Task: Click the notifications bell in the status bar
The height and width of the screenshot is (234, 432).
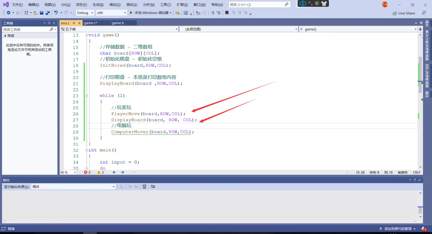Action: (423, 229)
